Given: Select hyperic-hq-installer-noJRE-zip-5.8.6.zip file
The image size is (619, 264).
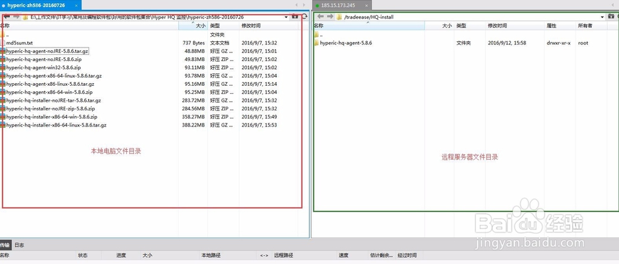Looking at the screenshot, I should pyautogui.click(x=51, y=109).
